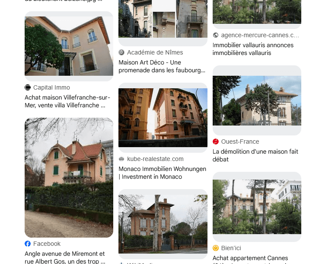319x264 pixels.
Task: Open 'Immobilier vallauris annonces immobilières' link
Action: (253, 49)
